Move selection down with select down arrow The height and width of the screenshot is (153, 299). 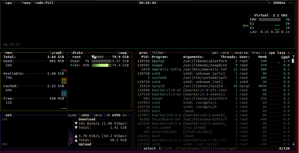point(160,148)
